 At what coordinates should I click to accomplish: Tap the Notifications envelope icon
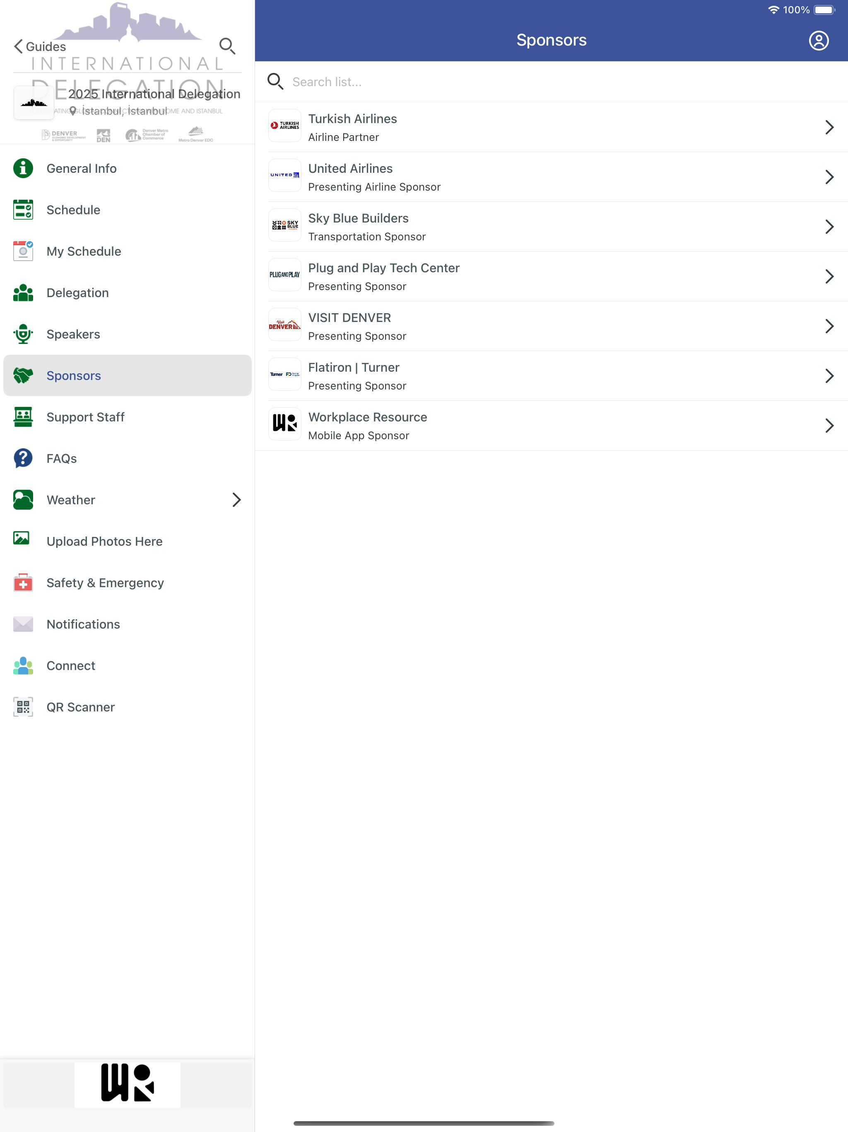(23, 624)
